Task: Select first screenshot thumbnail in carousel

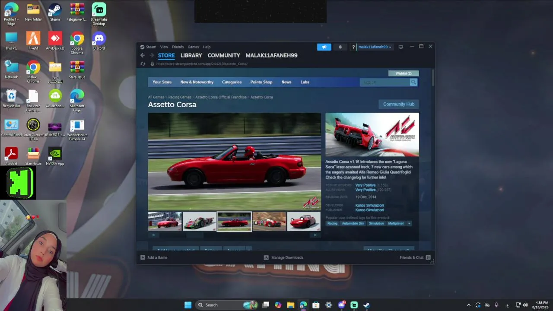Action: pyautogui.click(x=165, y=222)
